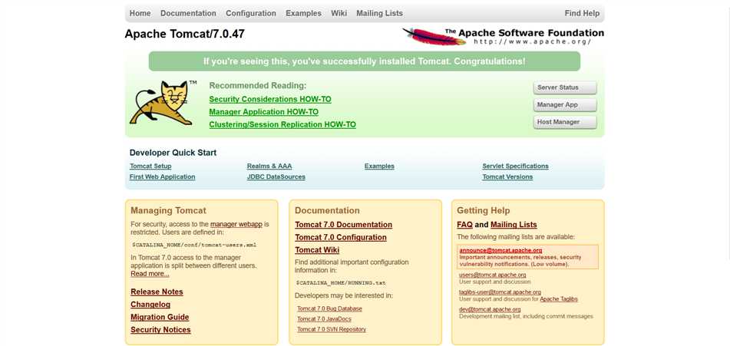
Task: Click the Server Status button
Action: [x=565, y=87]
